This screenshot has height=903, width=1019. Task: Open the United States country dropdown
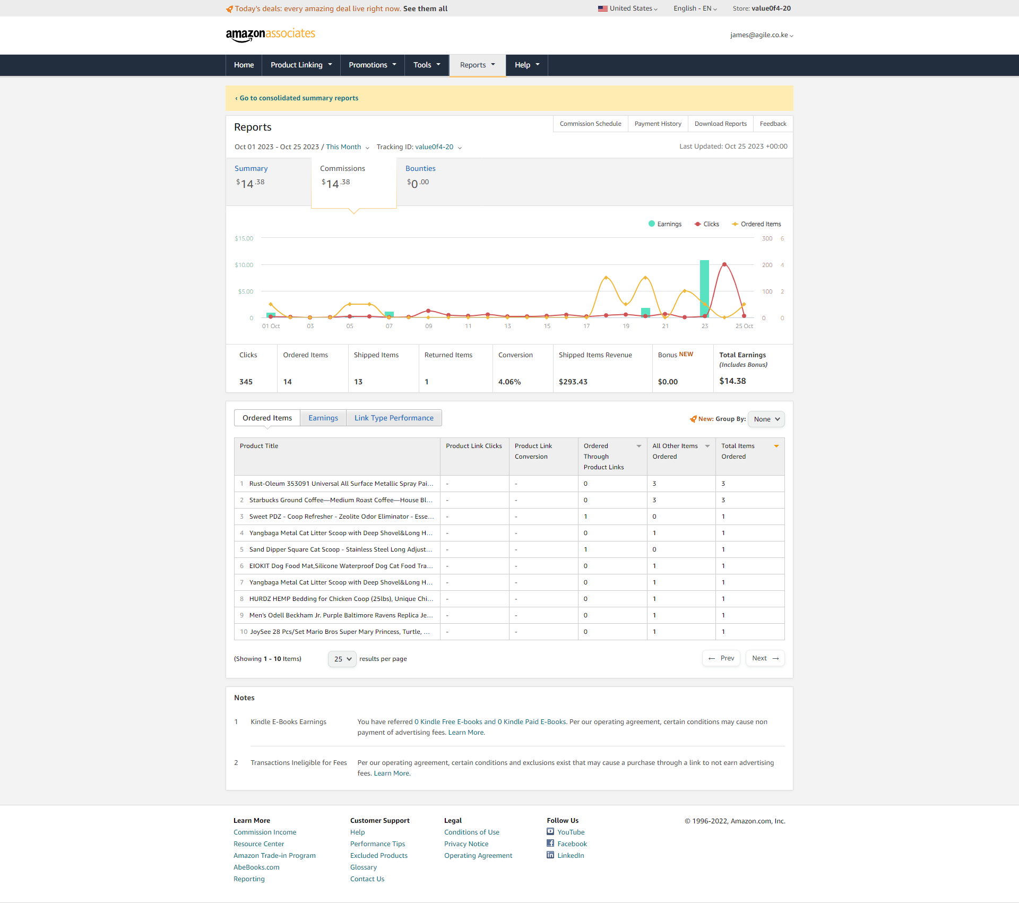[x=628, y=8]
